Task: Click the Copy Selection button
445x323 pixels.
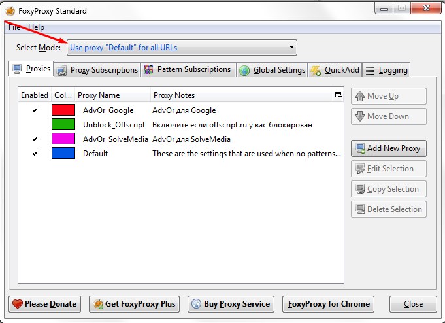Action: pyautogui.click(x=389, y=189)
